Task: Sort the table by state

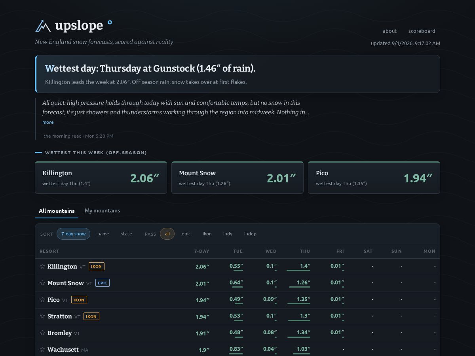Action: click(127, 234)
